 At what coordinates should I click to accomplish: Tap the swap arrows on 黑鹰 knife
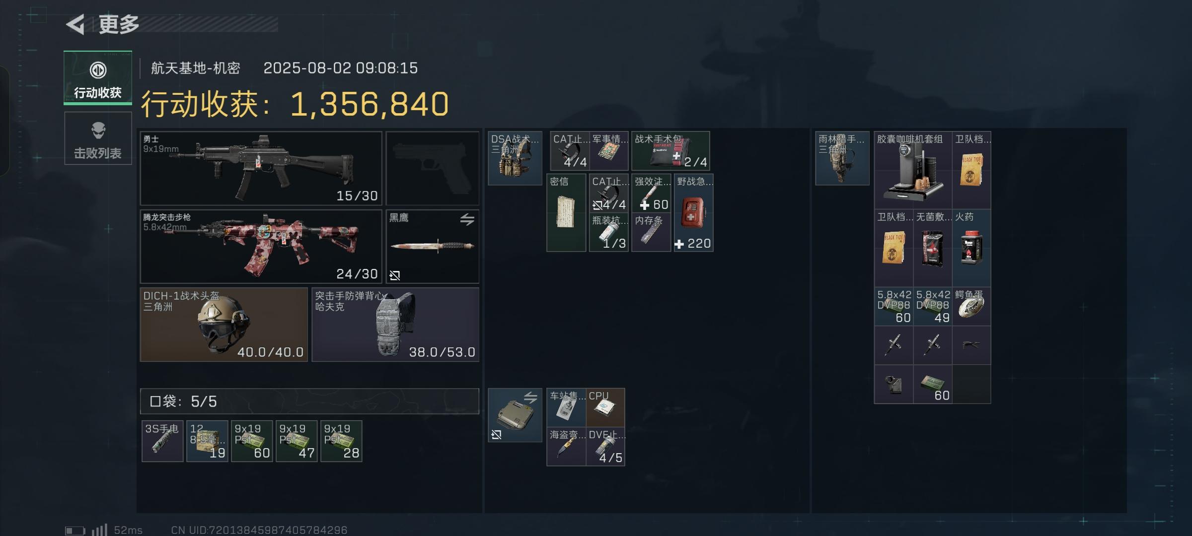(x=467, y=219)
